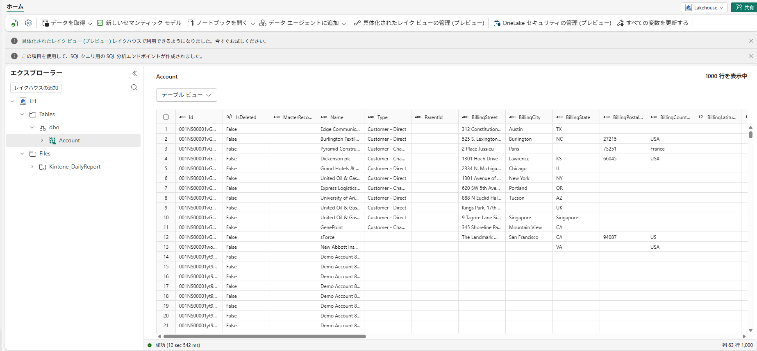
Task: Open データ エージェントに追加 dropdown
Action: (302, 23)
